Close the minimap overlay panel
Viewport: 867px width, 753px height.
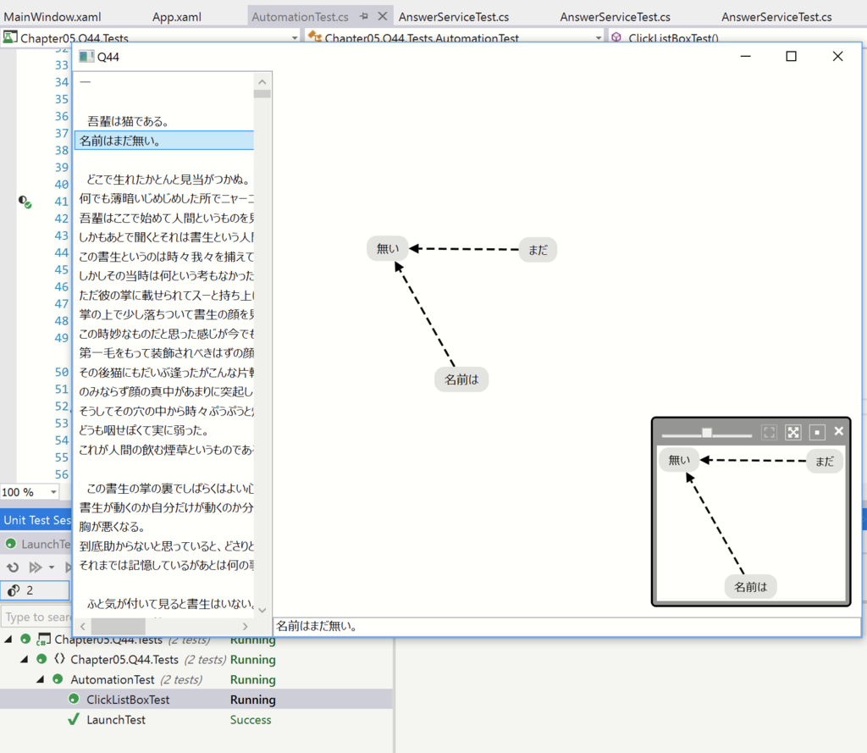click(839, 431)
